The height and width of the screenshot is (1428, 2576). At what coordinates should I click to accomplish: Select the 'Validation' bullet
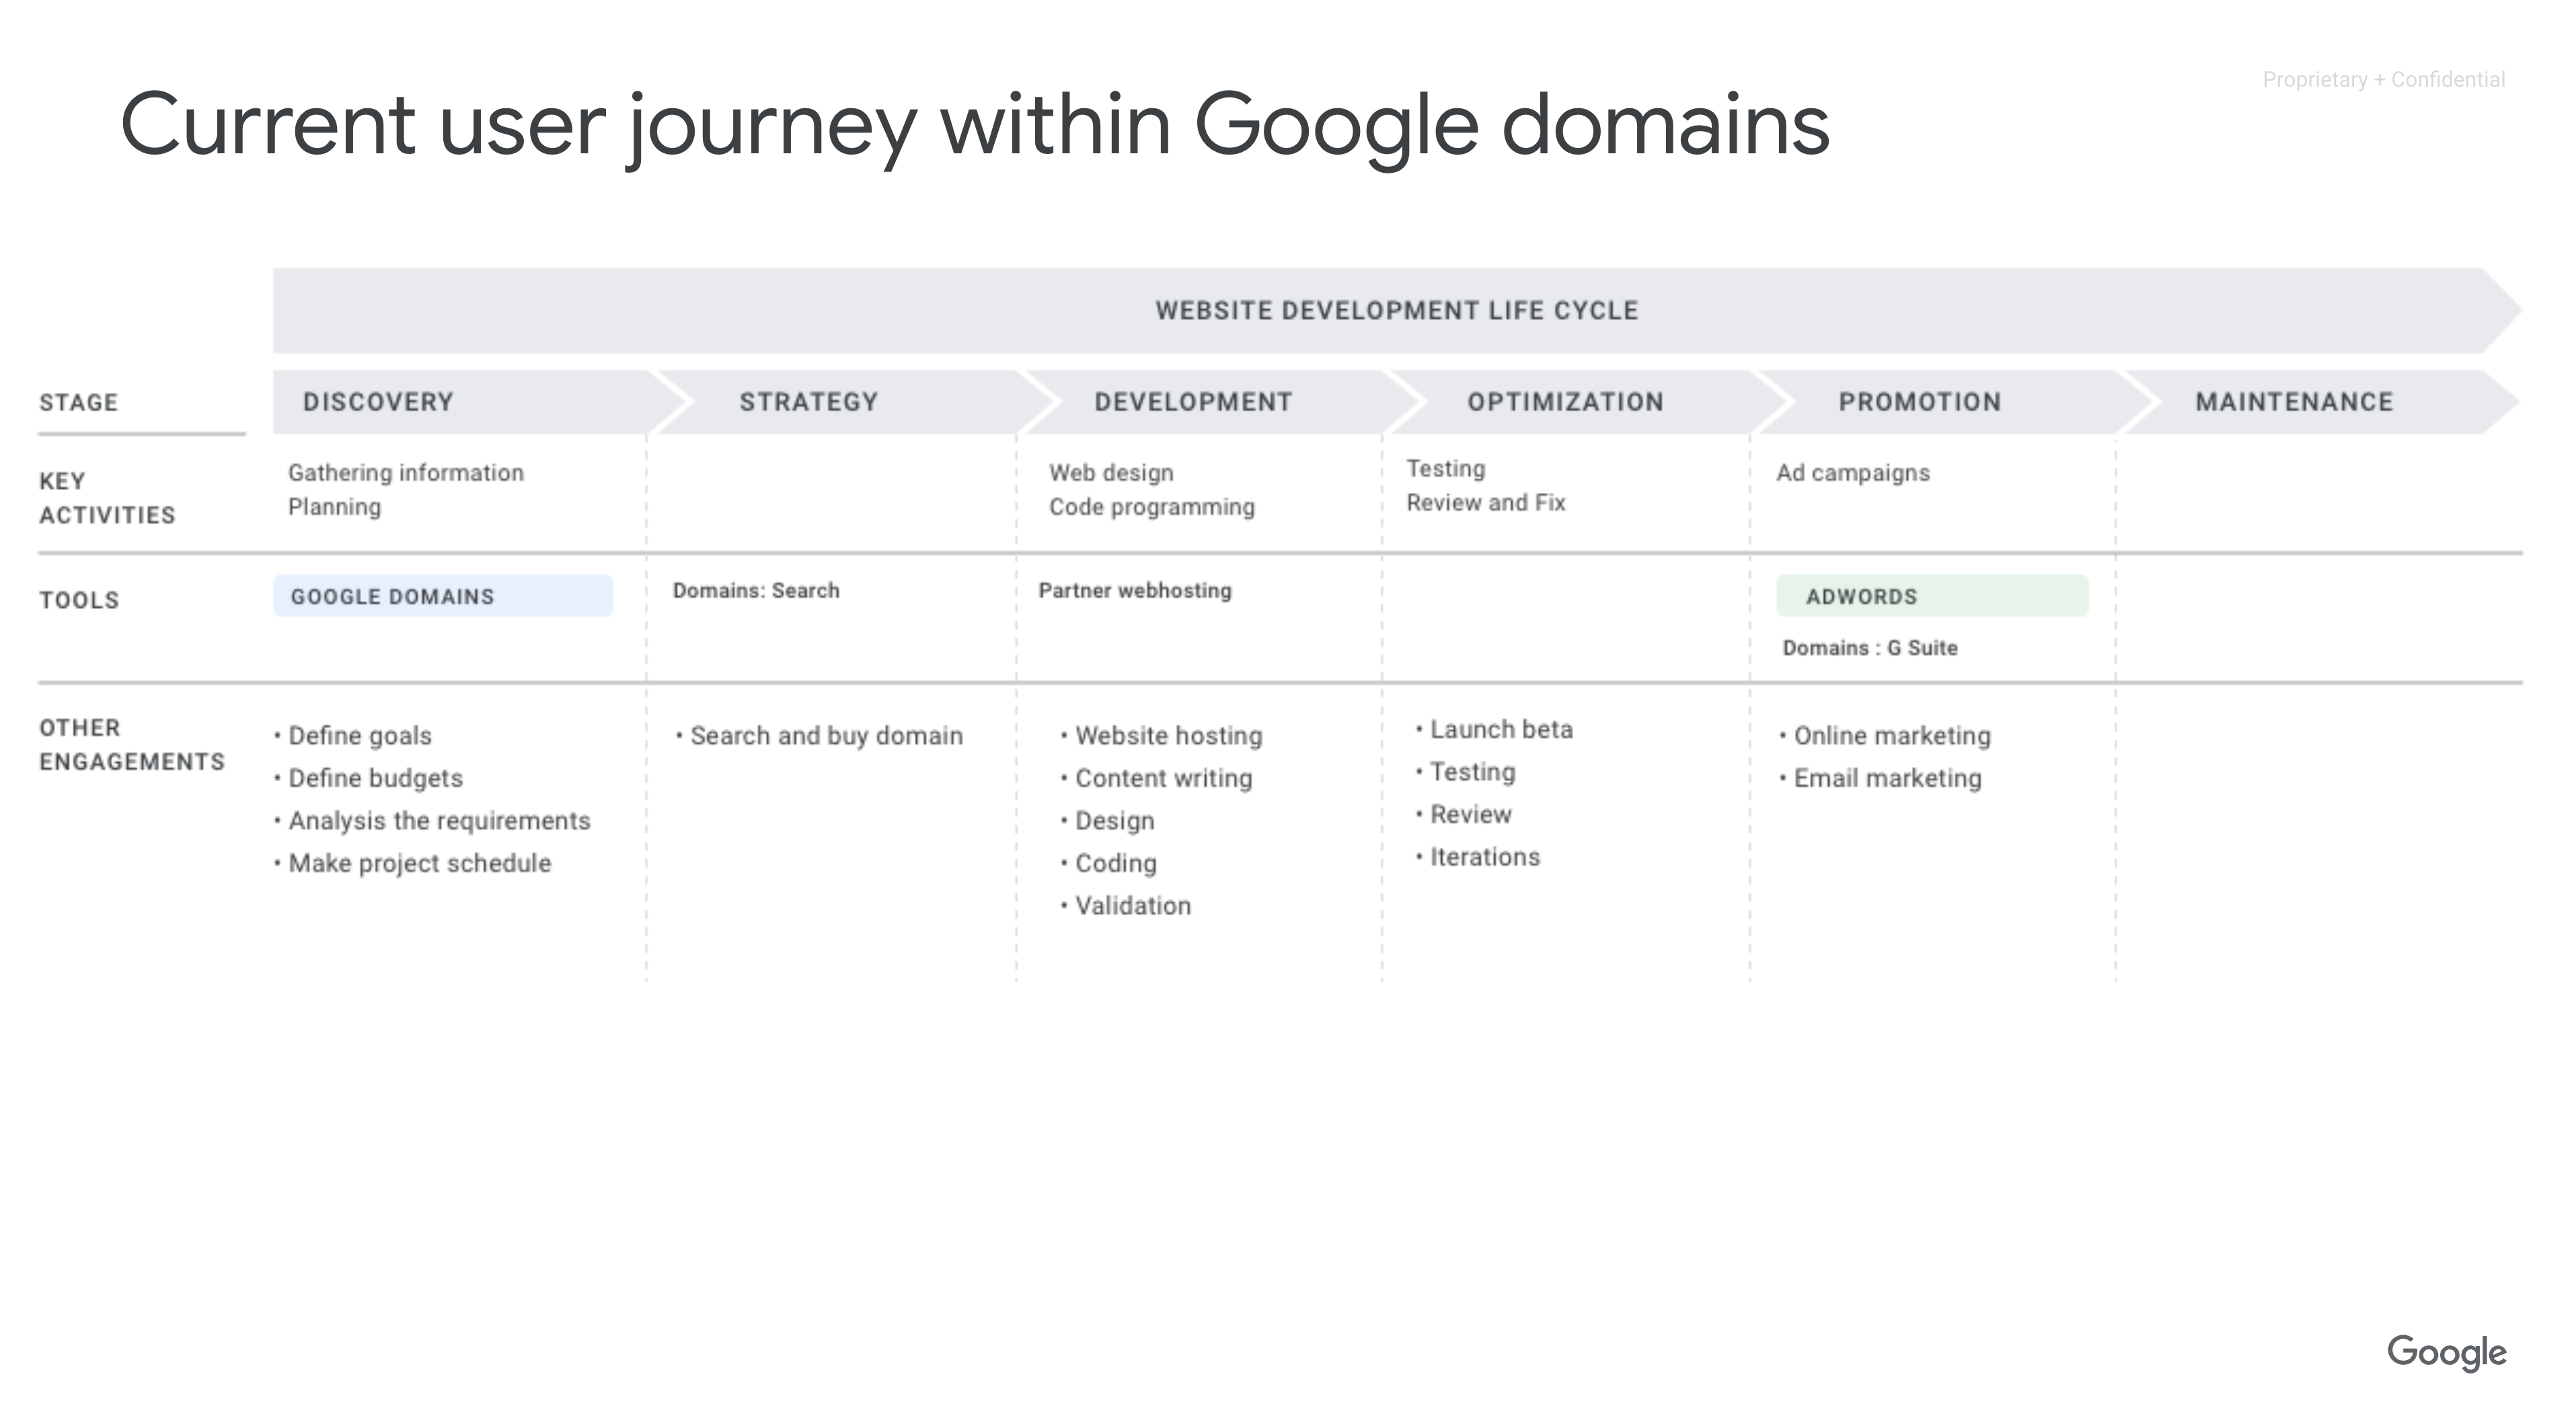coord(1126,906)
